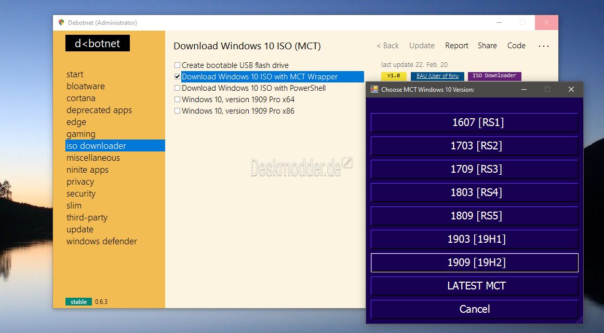This screenshot has height=333, width=604.
Task: Click the d<botnet logo
Action: (98, 43)
